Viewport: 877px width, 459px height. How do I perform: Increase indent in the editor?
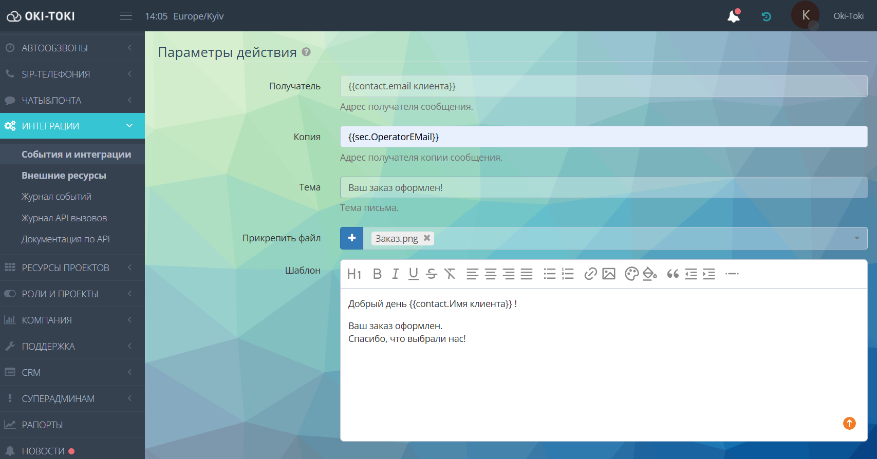click(x=709, y=274)
